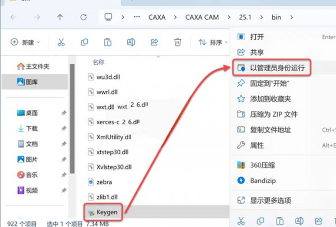Click the Paste toolbar icon
The height and width of the screenshot is (227, 336).
click(x=108, y=42)
